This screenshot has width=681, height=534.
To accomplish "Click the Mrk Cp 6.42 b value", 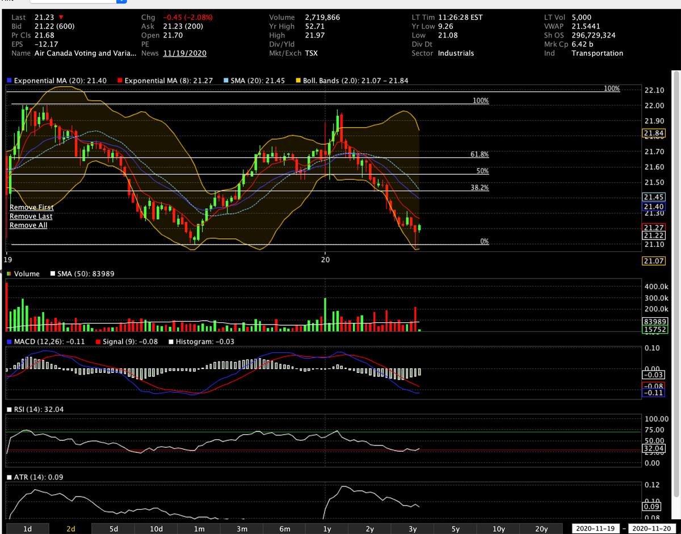I will click(582, 44).
